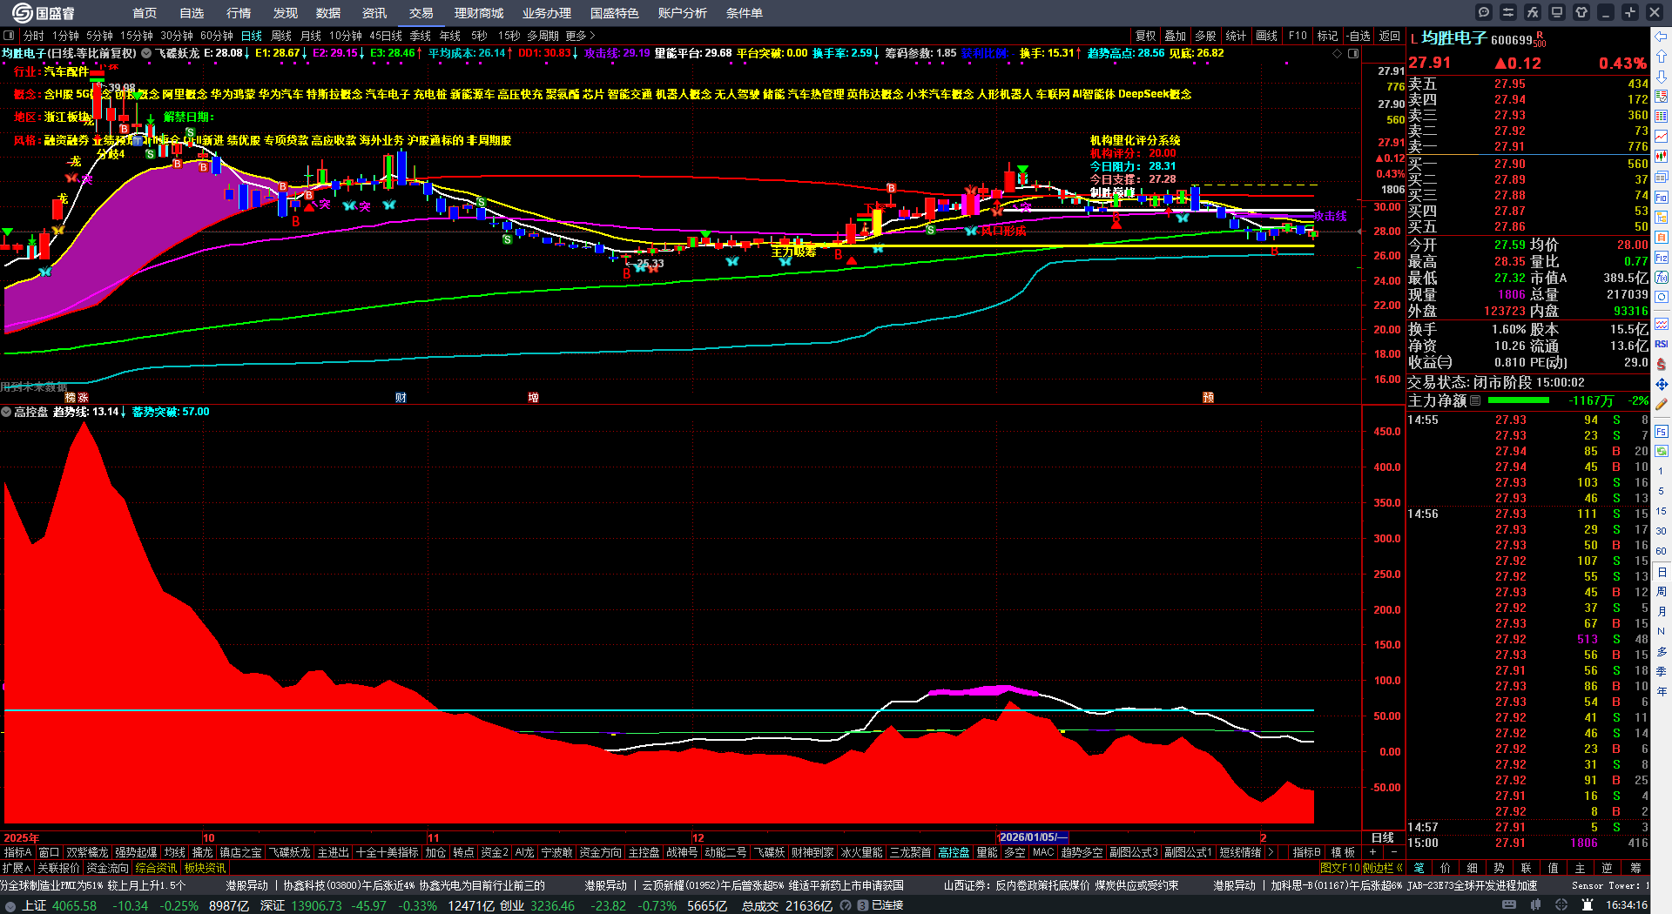The image size is (1672, 914).
Task: Open the skin theme shirt icon
Action: coord(1581,12)
